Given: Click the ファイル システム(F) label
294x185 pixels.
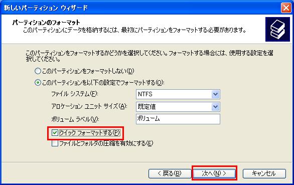Looking at the screenshot, I should 75,94.
